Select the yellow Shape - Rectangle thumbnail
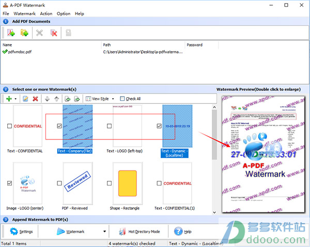This screenshot has height=247, width=310. click(x=128, y=183)
